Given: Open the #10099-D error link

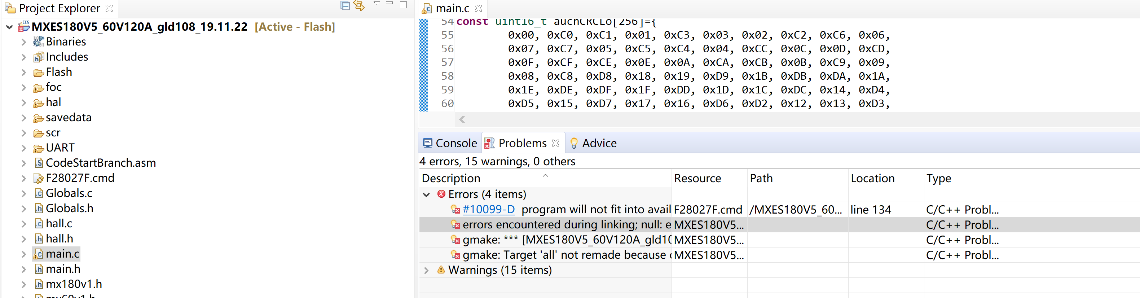Looking at the screenshot, I should (488, 210).
